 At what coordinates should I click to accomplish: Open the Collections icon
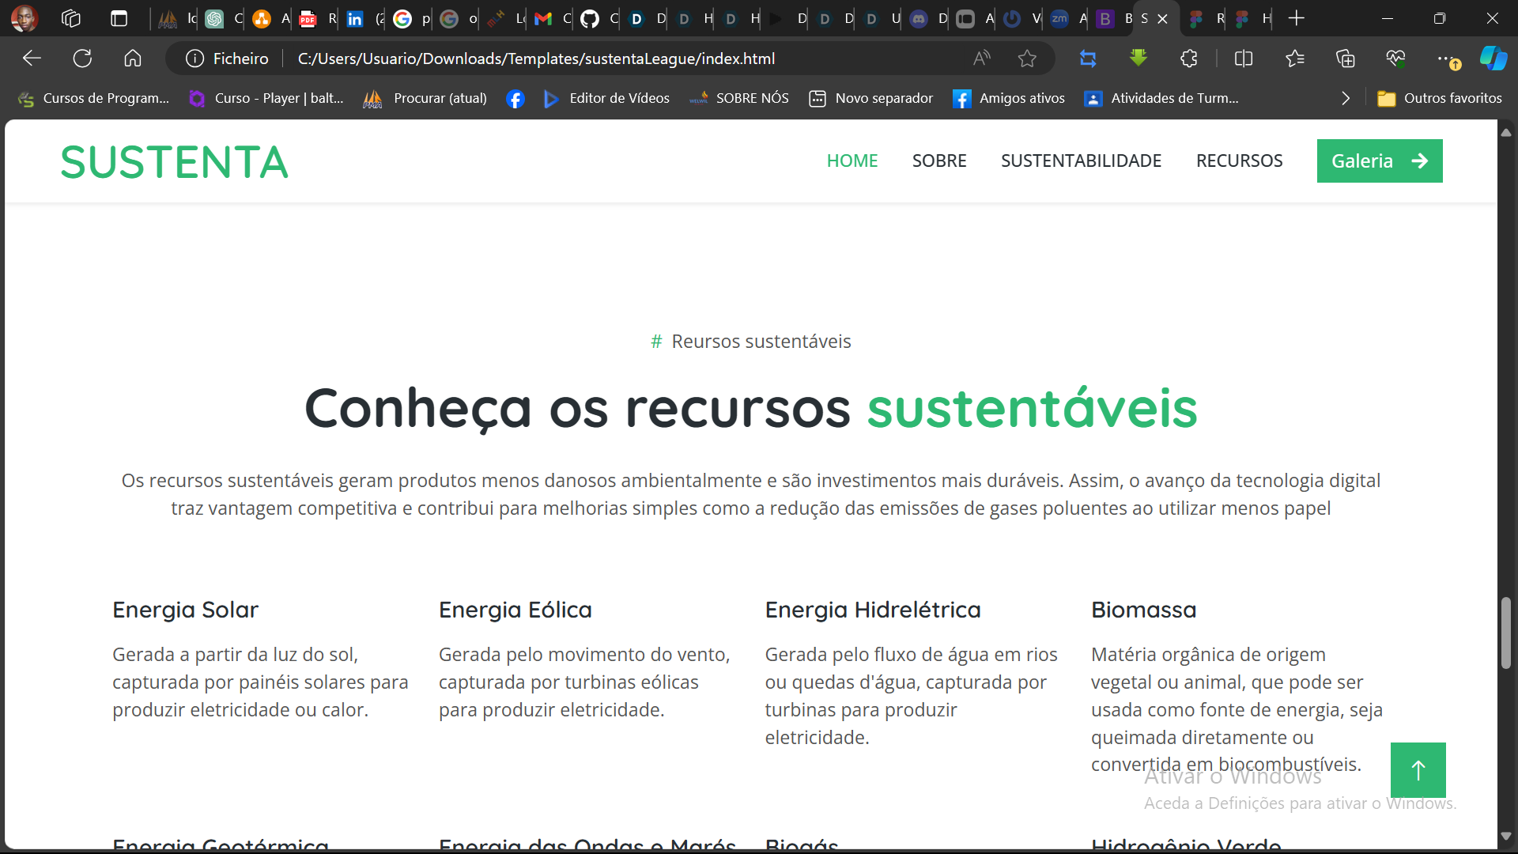pyautogui.click(x=1345, y=59)
